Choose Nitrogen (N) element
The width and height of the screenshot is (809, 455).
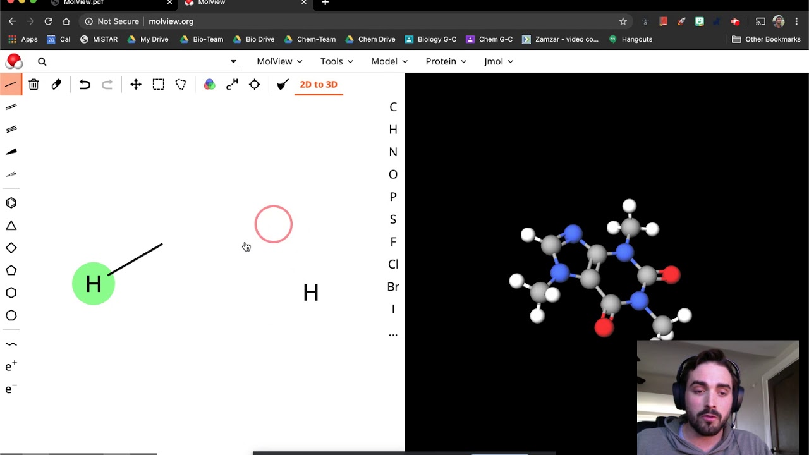tap(393, 152)
